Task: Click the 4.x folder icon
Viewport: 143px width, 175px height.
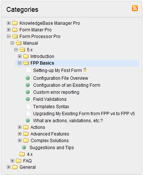Action: (22, 154)
